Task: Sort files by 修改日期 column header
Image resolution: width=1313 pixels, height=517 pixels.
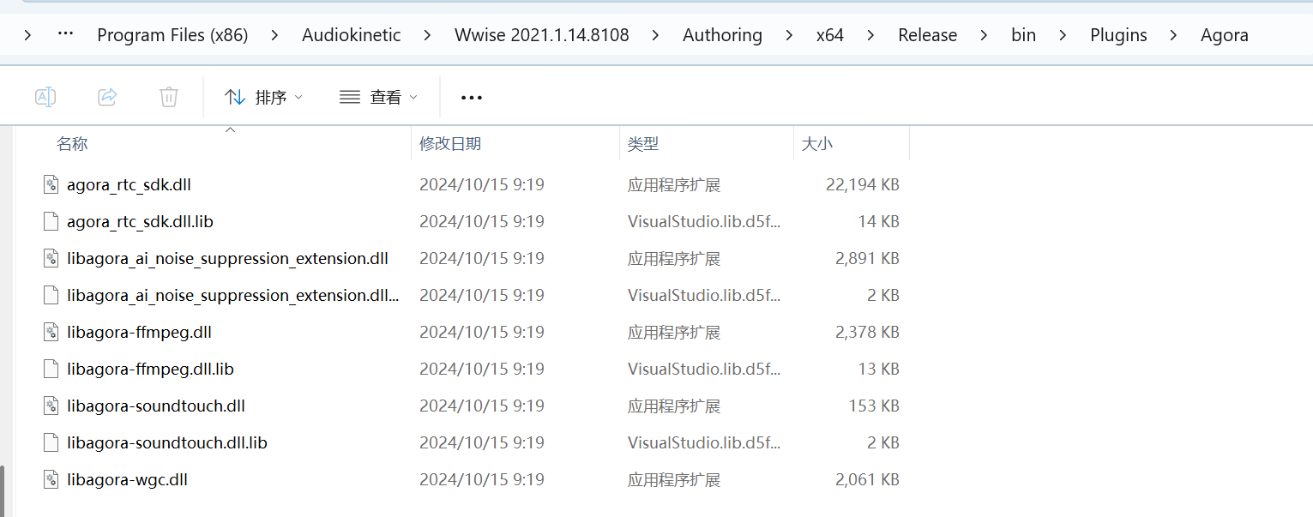Action: (x=449, y=144)
